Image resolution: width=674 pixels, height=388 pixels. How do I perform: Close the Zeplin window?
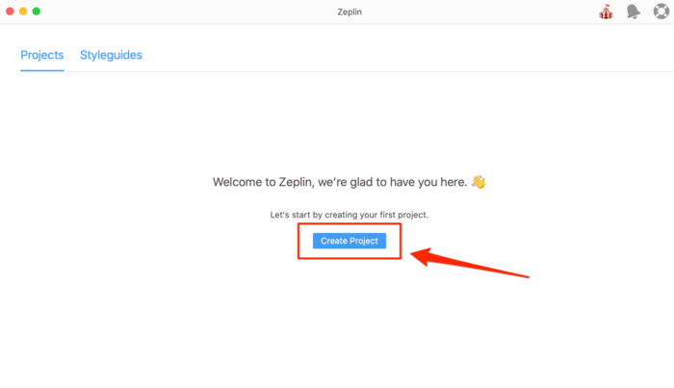[x=10, y=12]
